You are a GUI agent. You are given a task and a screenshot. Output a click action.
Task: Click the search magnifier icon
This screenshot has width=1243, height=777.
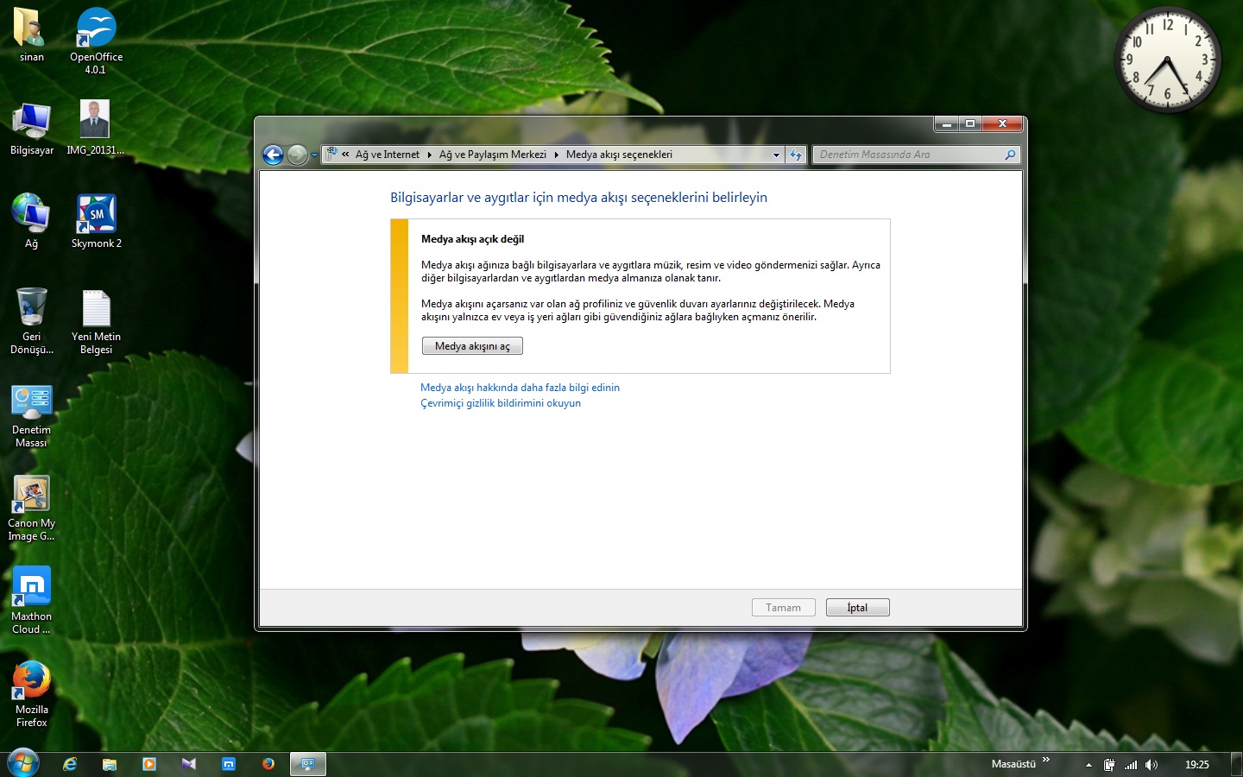1010,155
